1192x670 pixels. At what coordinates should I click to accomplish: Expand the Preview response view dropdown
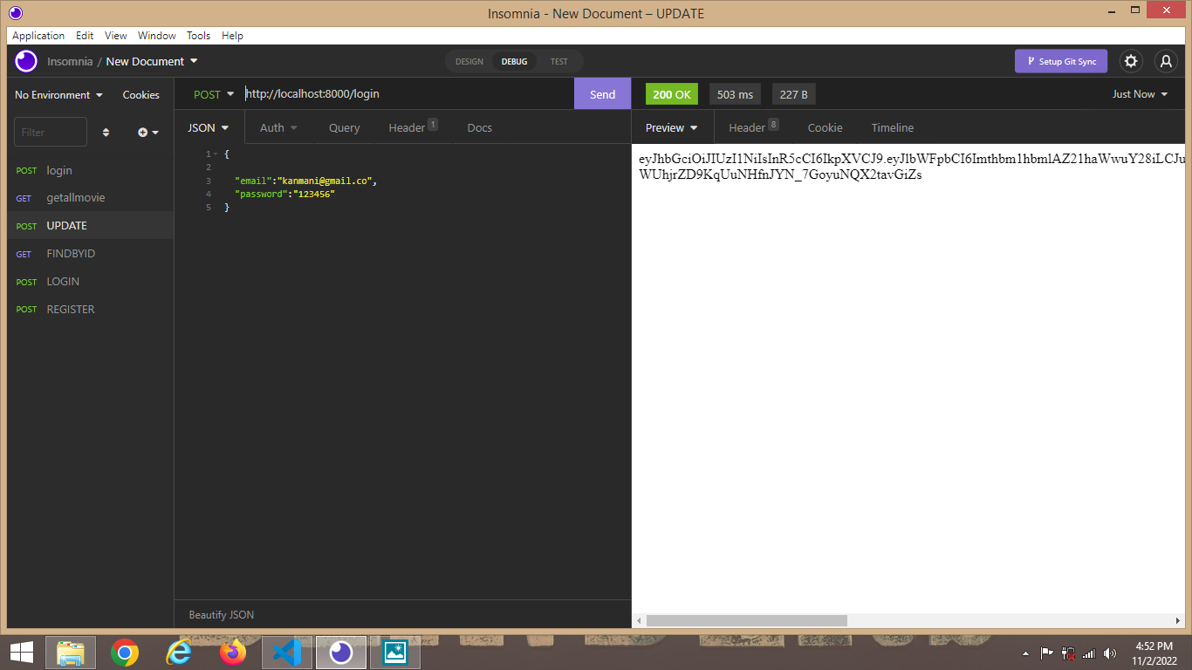[x=671, y=127]
